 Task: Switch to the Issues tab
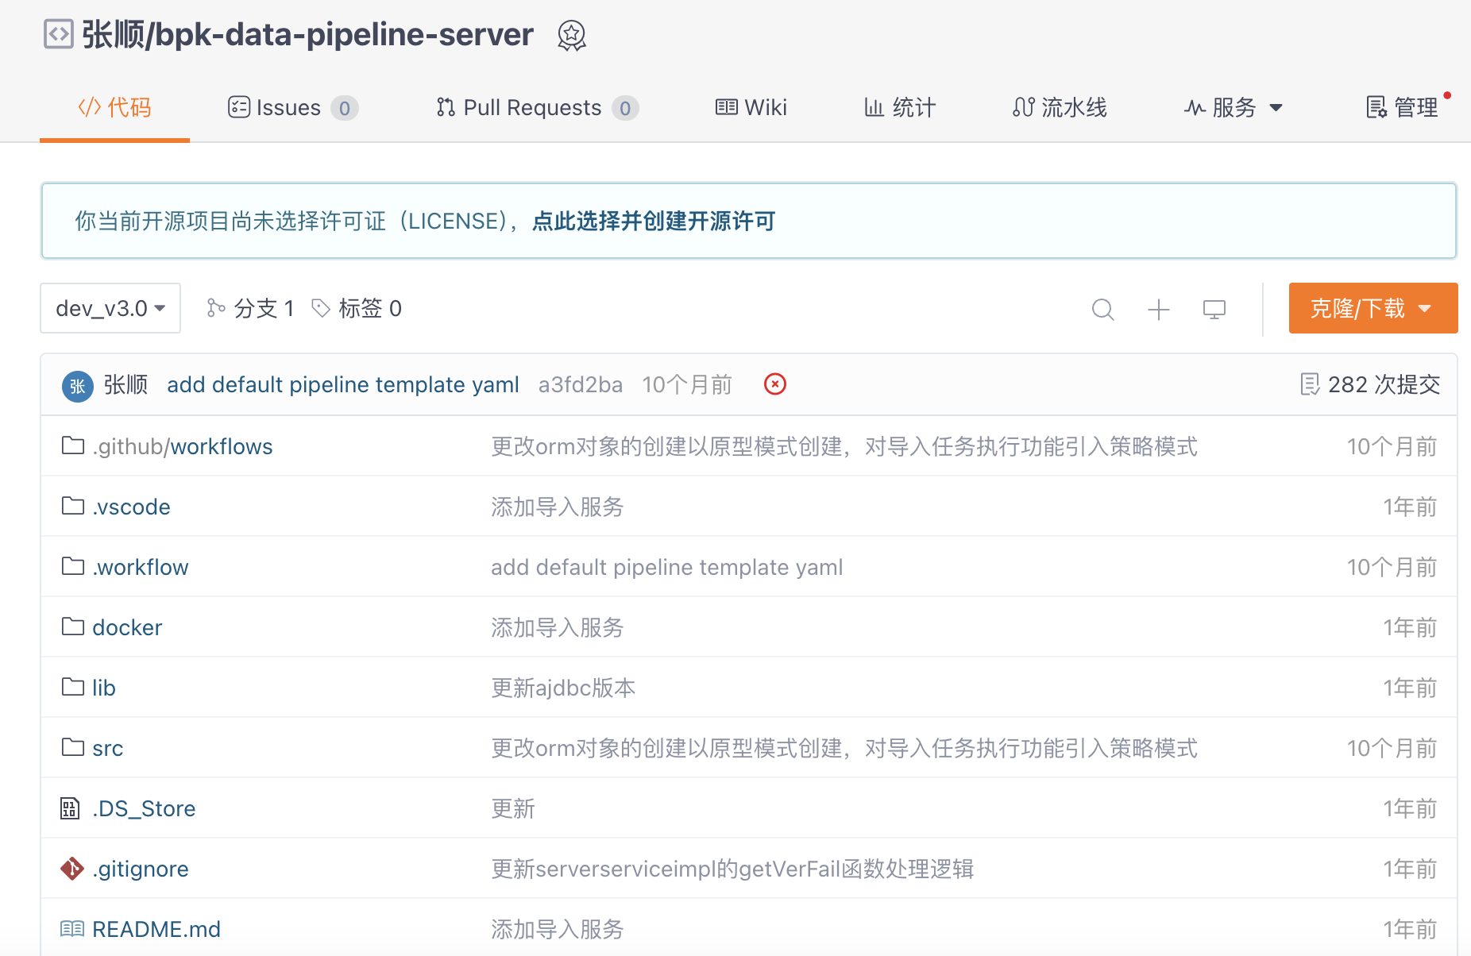(x=293, y=107)
